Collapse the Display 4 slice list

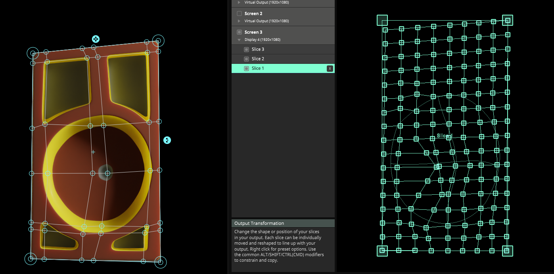click(x=239, y=40)
